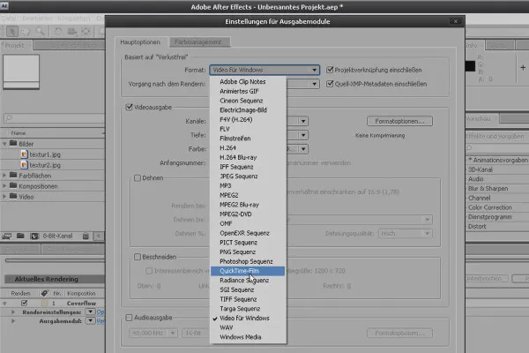Enable the Dehnen checkbox
Viewport: 529px width, 353px height.
138,178
